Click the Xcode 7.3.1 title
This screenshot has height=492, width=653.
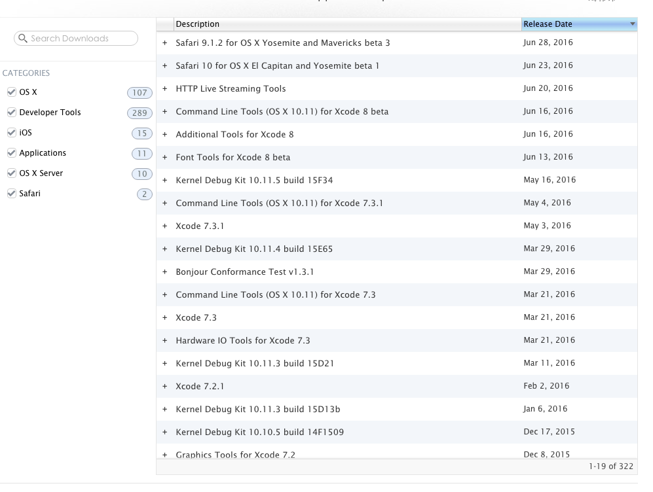coord(200,226)
